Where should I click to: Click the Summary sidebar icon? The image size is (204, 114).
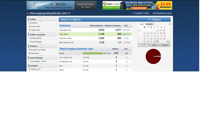click(29, 23)
